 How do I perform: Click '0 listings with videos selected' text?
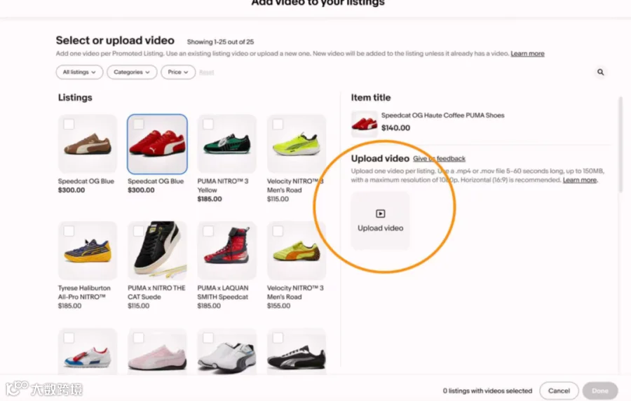coord(487,391)
